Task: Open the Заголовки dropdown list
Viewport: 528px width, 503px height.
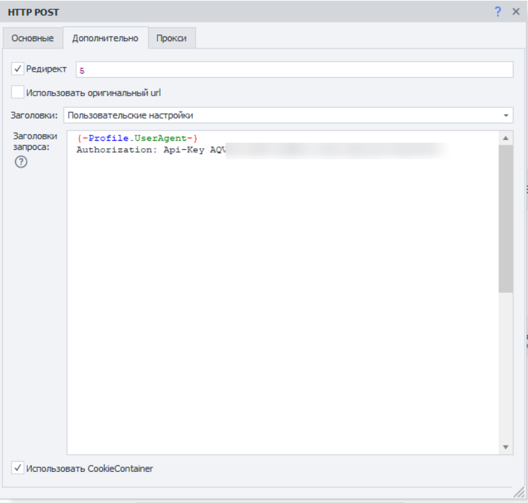Action: [289, 115]
